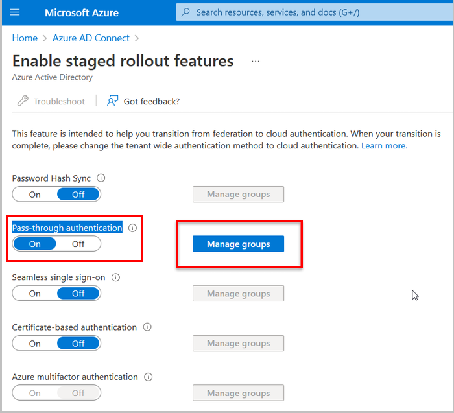Manage groups for Azure multifactor authentication
Viewport: 454px width, 413px height.
(238, 393)
